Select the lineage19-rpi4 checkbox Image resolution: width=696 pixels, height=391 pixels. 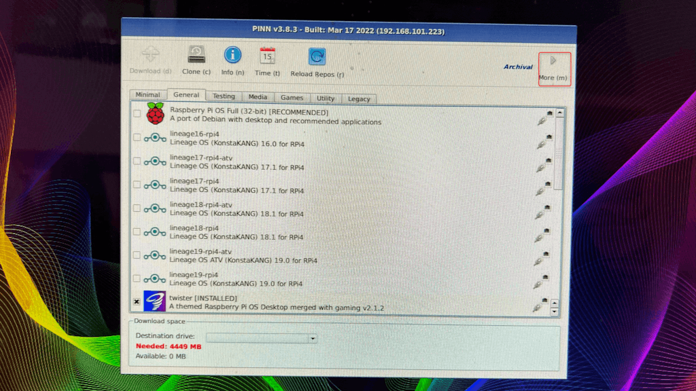[137, 278]
